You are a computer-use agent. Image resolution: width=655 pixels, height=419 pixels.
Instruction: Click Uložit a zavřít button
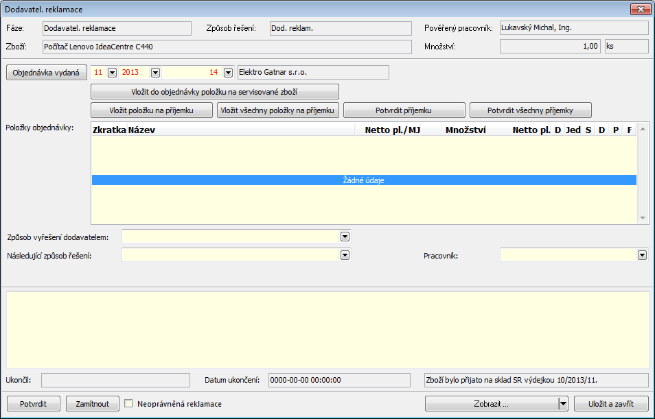[x=611, y=403]
